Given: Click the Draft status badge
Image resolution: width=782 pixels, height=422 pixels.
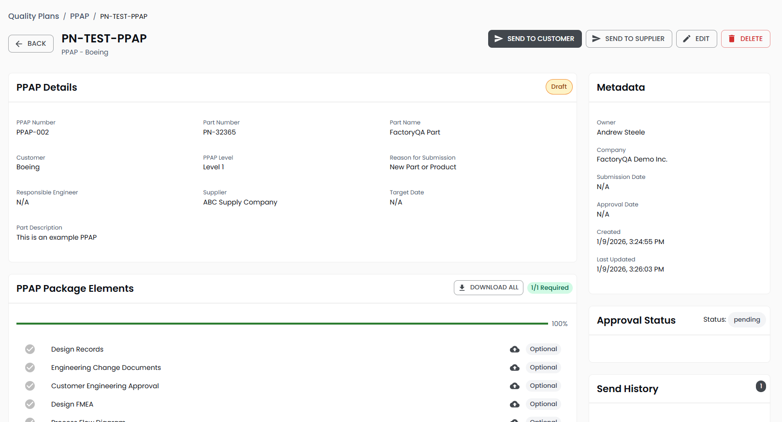Looking at the screenshot, I should [x=559, y=87].
